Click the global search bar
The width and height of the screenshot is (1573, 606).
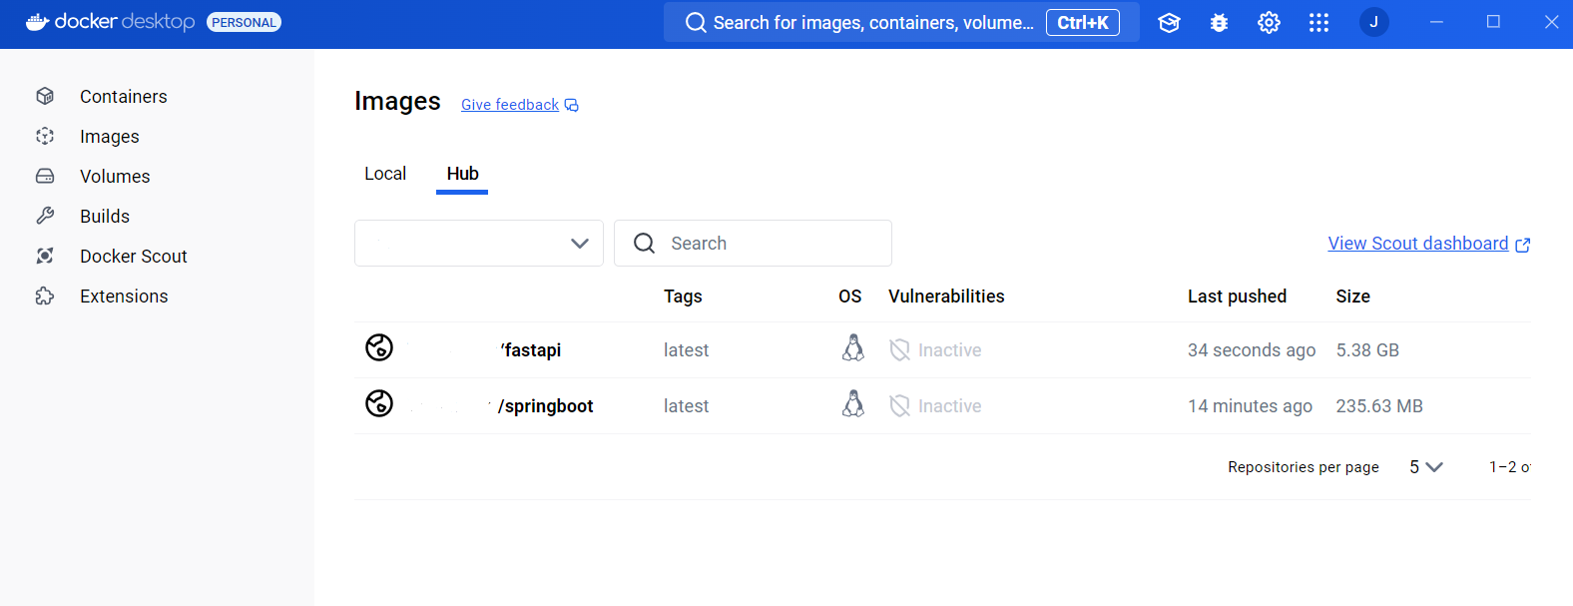click(901, 22)
